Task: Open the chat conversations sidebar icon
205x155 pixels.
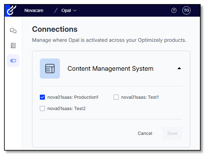Action: [13, 30]
